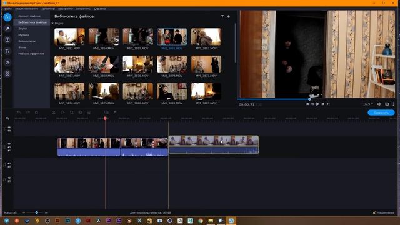Step one frame forward in preview
The height and width of the screenshot is (225, 400).
[x=323, y=104]
